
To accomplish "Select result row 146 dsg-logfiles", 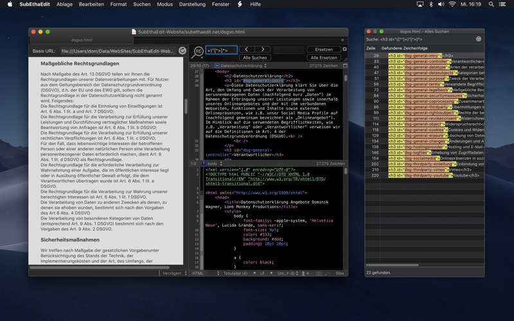I will [425, 153].
